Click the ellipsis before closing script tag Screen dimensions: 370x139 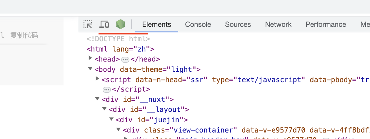coord(106,90)
